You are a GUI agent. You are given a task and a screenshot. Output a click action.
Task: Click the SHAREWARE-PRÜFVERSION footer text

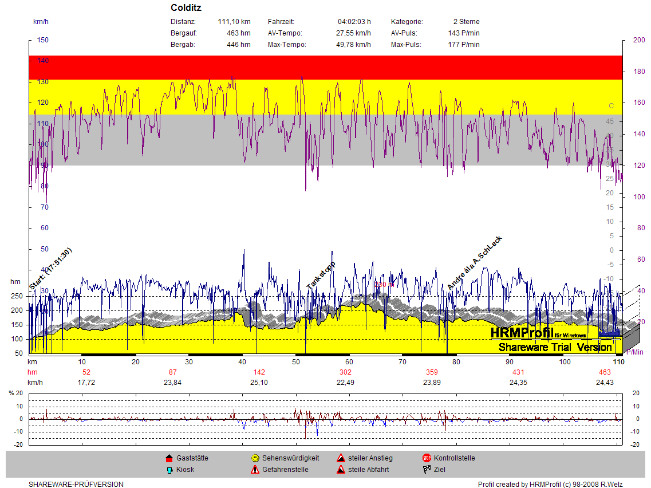coord(76,485)
